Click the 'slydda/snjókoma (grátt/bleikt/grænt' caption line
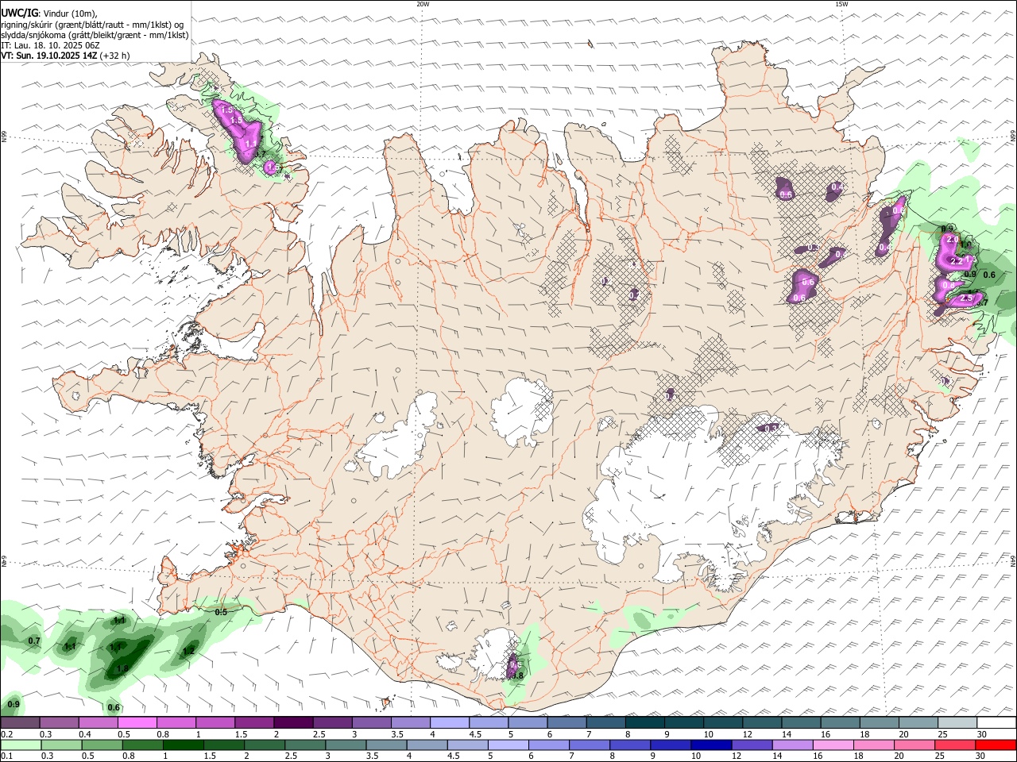The width and height of the screenshot is (1017, 762). 95,34
